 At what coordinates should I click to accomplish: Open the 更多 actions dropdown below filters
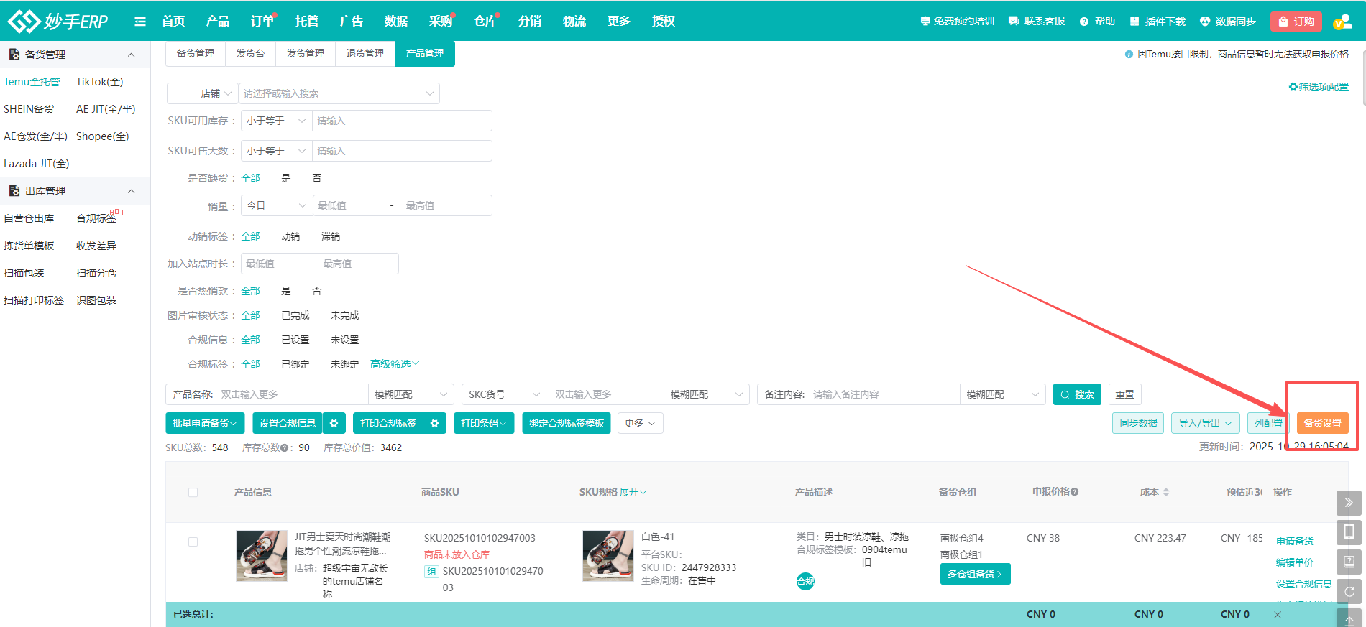[x=640, y=423]
